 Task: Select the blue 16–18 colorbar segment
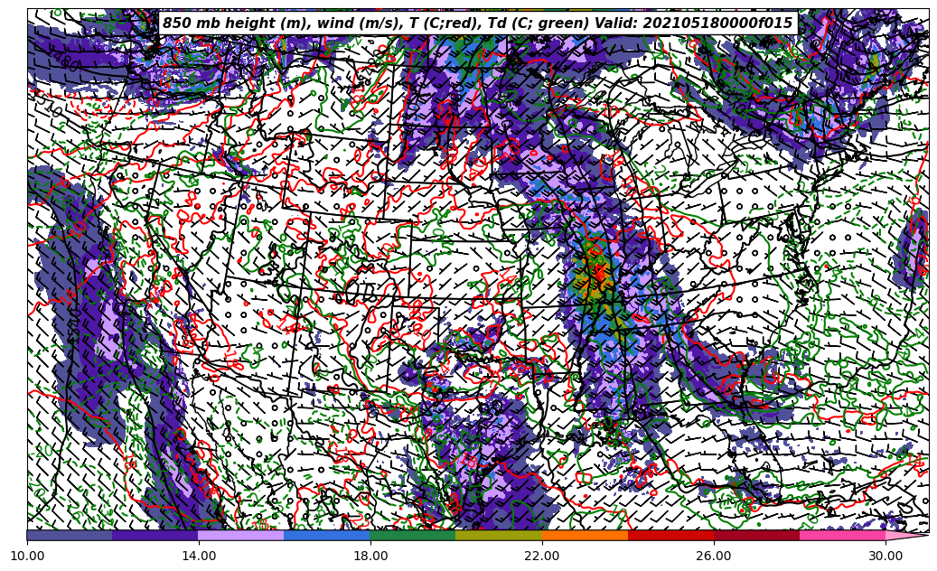click(x=327, y=535)
